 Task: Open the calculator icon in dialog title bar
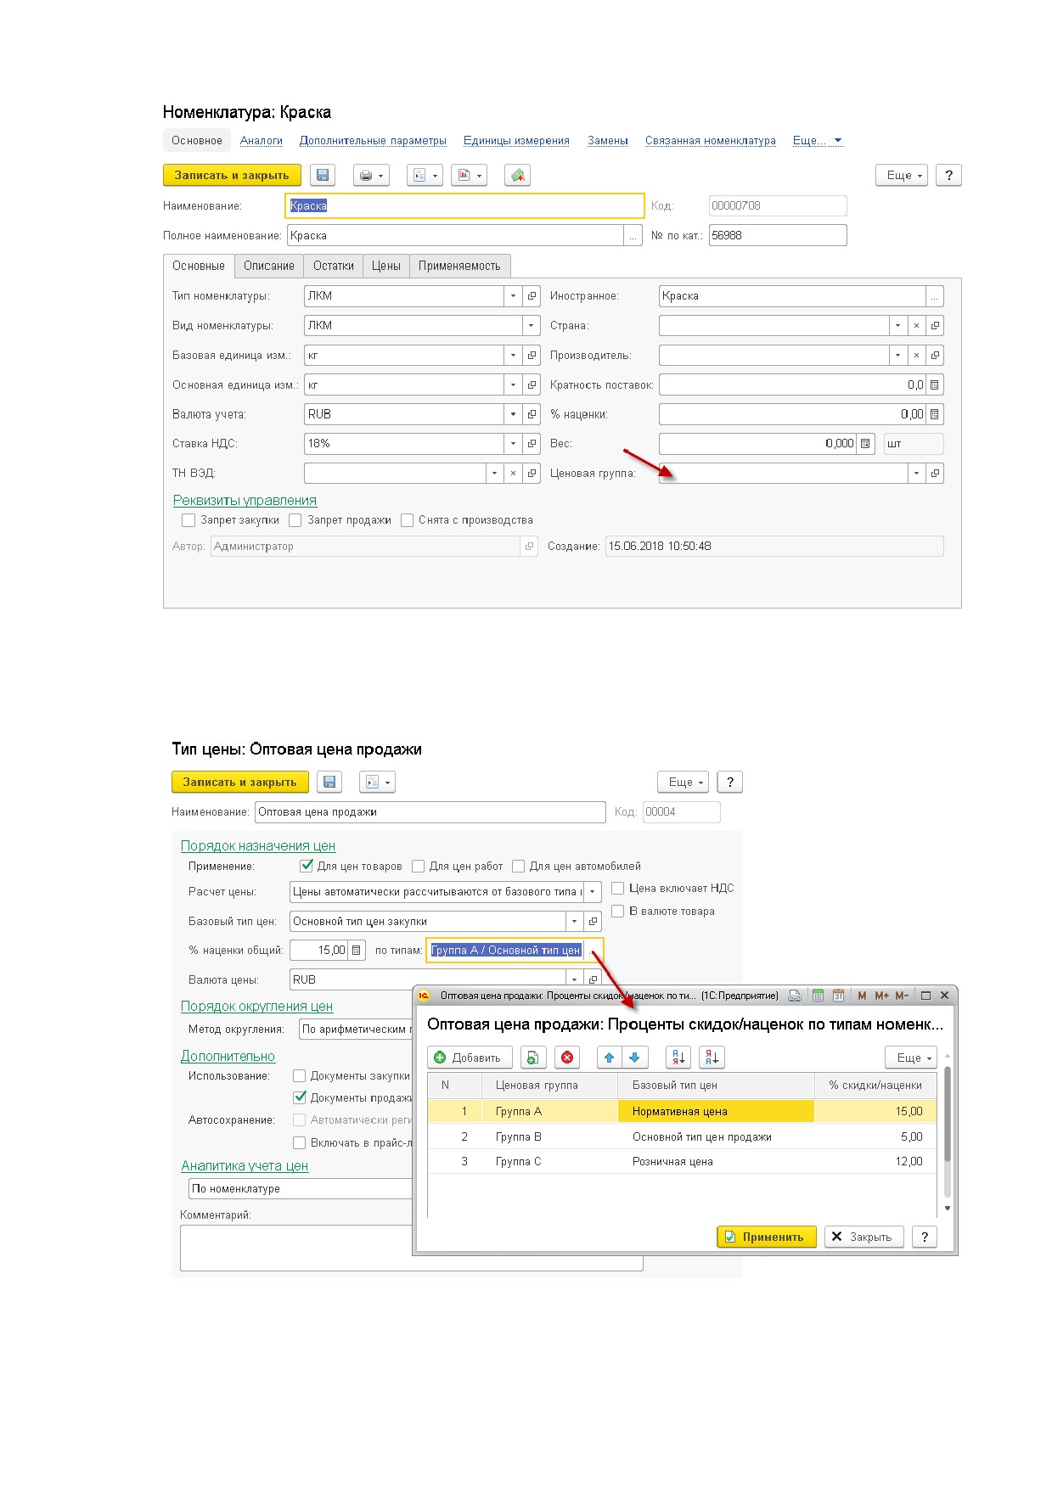(x=818, y=996)
